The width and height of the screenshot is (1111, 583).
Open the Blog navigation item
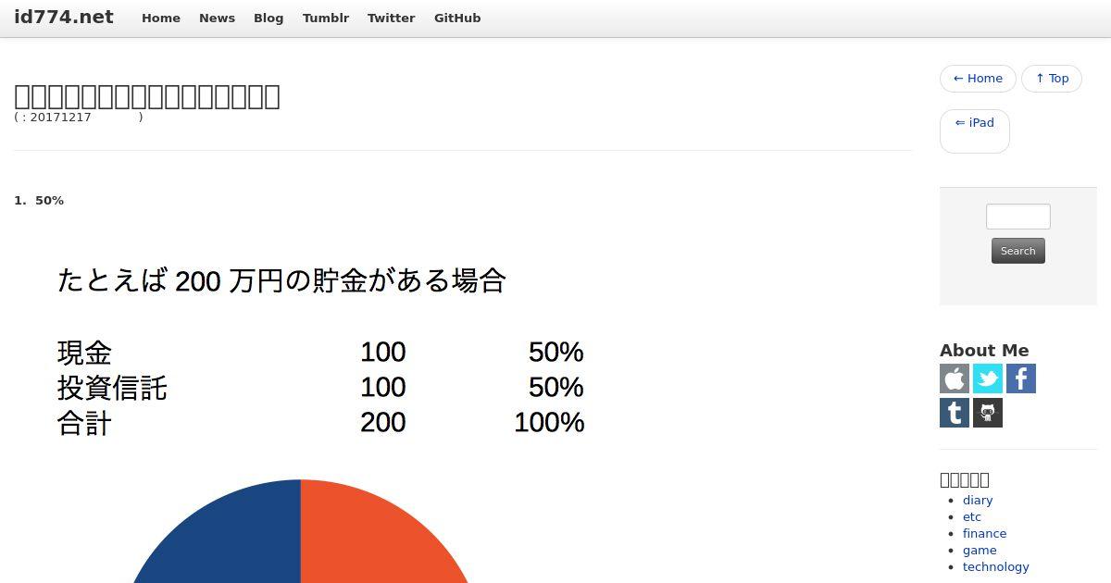tap(268, 18)
